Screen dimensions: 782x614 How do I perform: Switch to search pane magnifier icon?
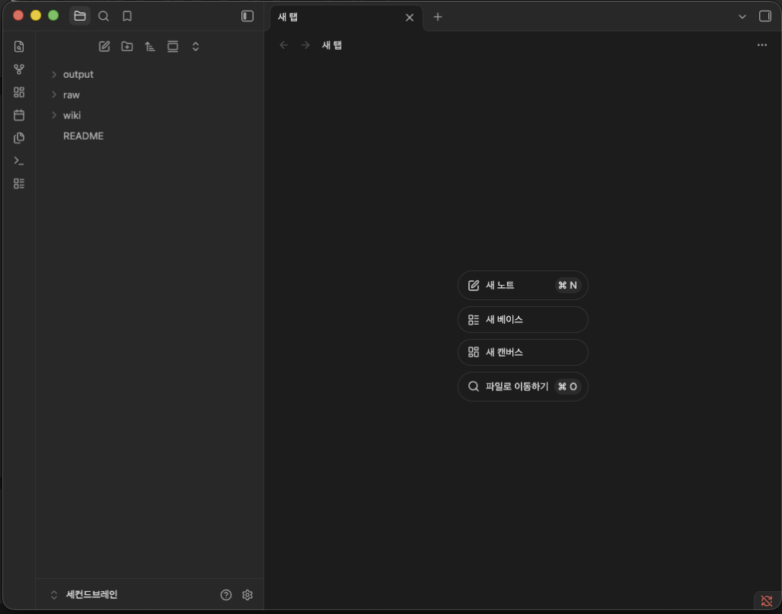[x=103, y=16]
